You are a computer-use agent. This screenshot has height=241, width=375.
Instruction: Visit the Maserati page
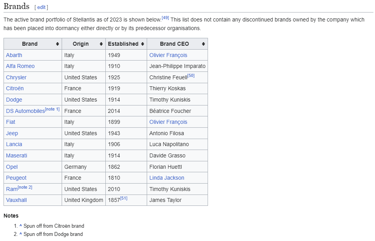coord(16,155)
